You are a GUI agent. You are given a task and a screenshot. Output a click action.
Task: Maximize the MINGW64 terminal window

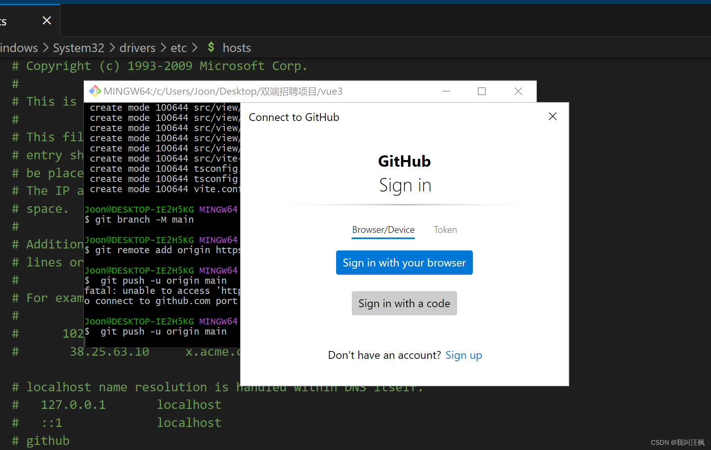(x=482, y=91)
